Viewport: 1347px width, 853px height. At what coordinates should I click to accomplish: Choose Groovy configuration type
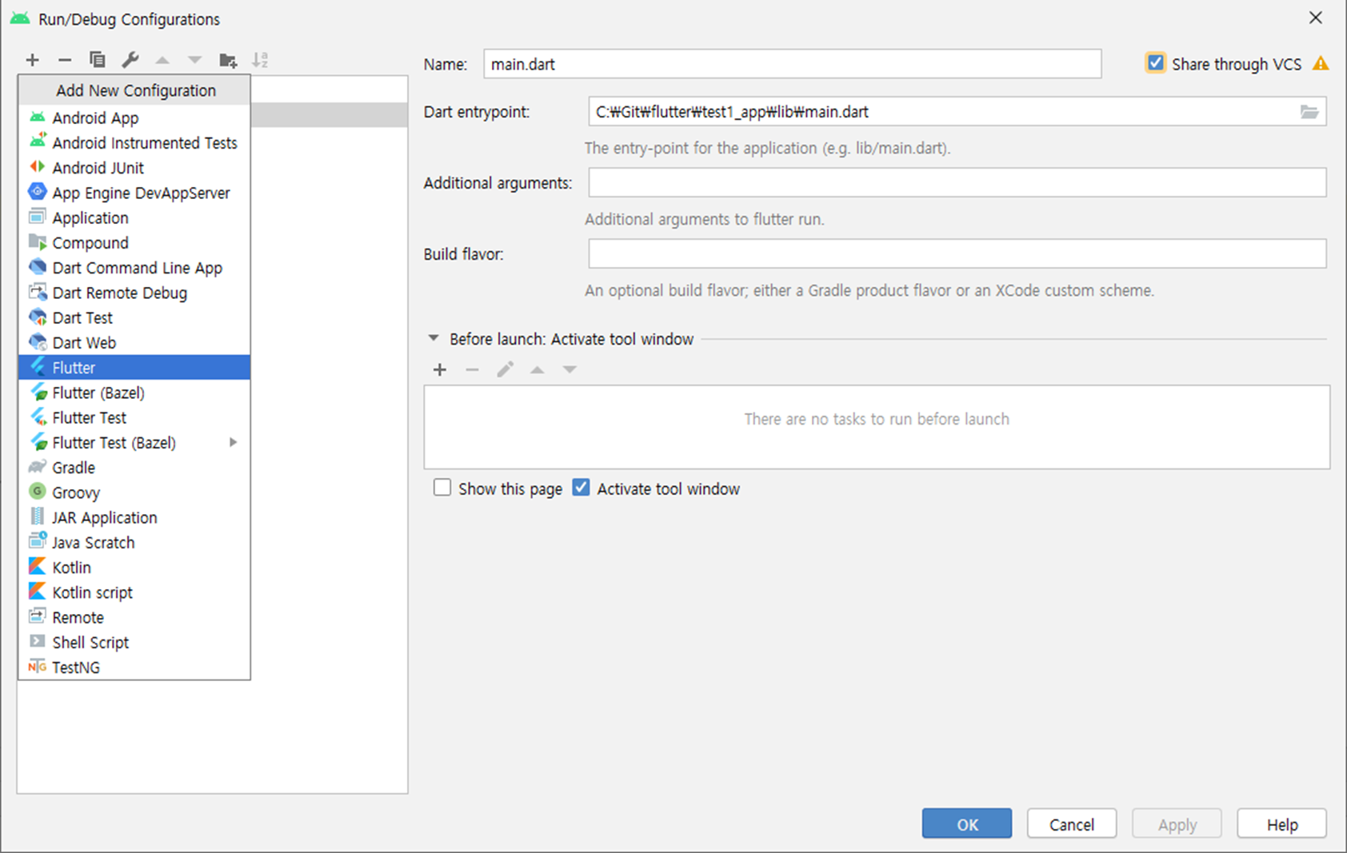point(134,492)
